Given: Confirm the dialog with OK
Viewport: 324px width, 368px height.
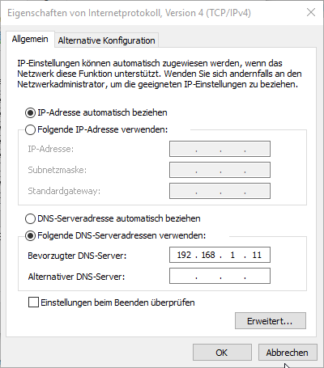Looking at the screenshot, I should point(222,353).
